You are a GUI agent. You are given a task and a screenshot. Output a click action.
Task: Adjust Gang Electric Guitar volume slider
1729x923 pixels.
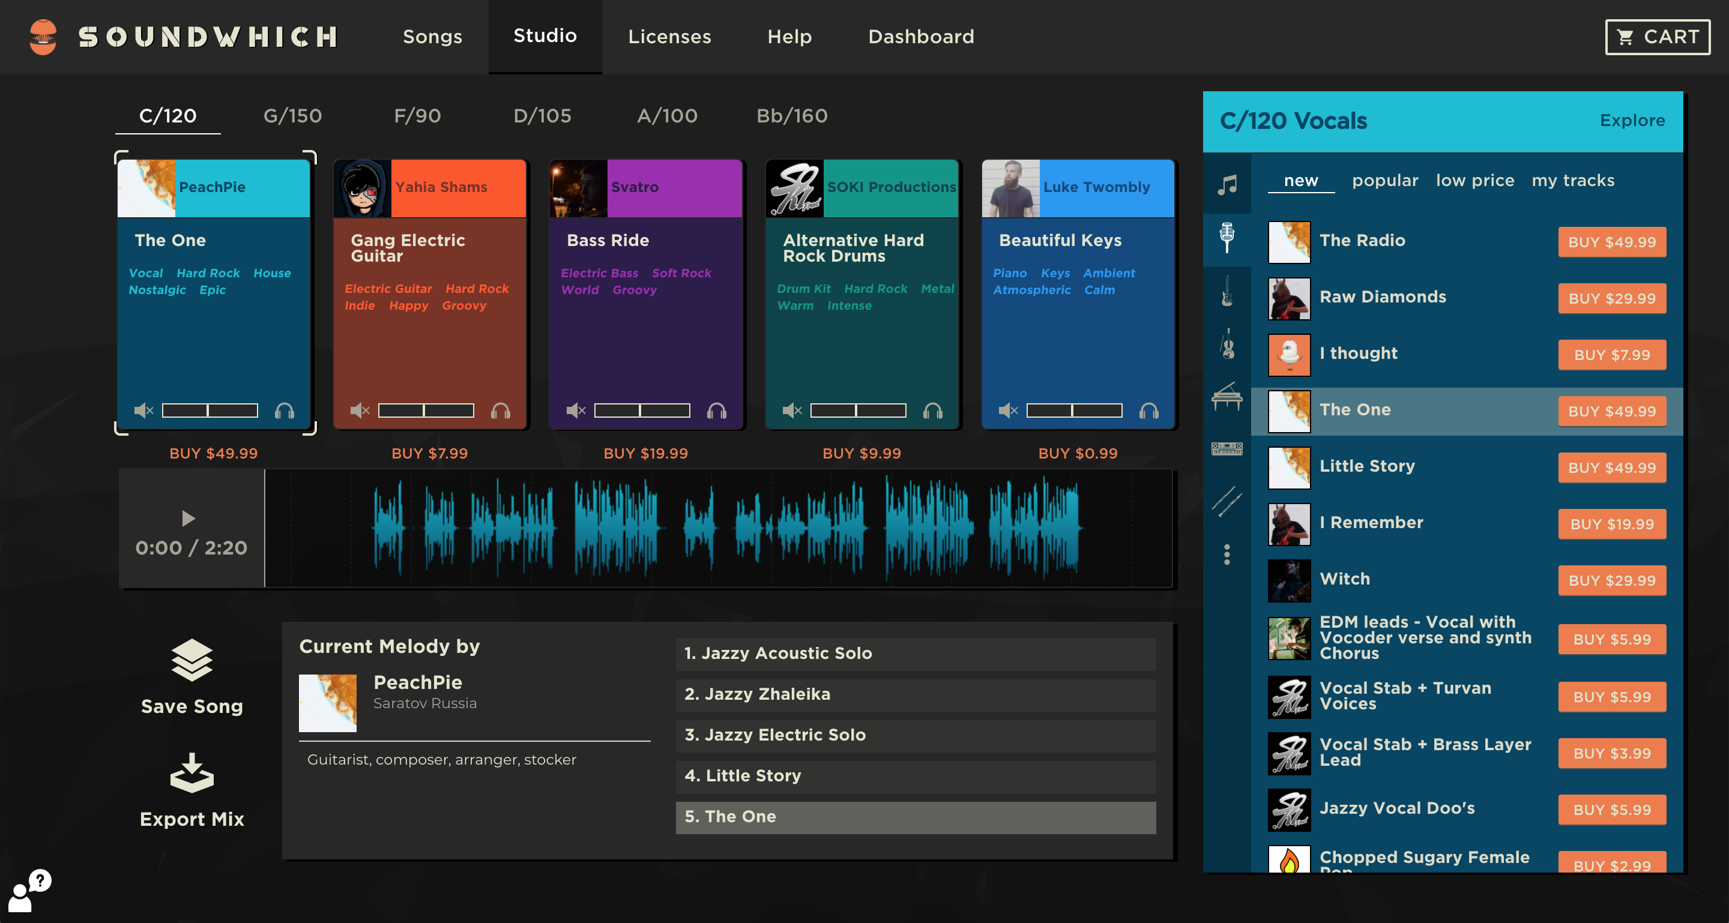pyautogui.click(x=426, y=410)
